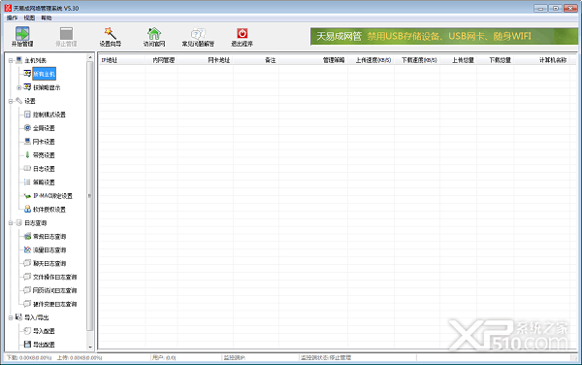Viewport: 582px width, 365px height.
Task: Open the 帮助 menu
Action: (x=47, y=17)
